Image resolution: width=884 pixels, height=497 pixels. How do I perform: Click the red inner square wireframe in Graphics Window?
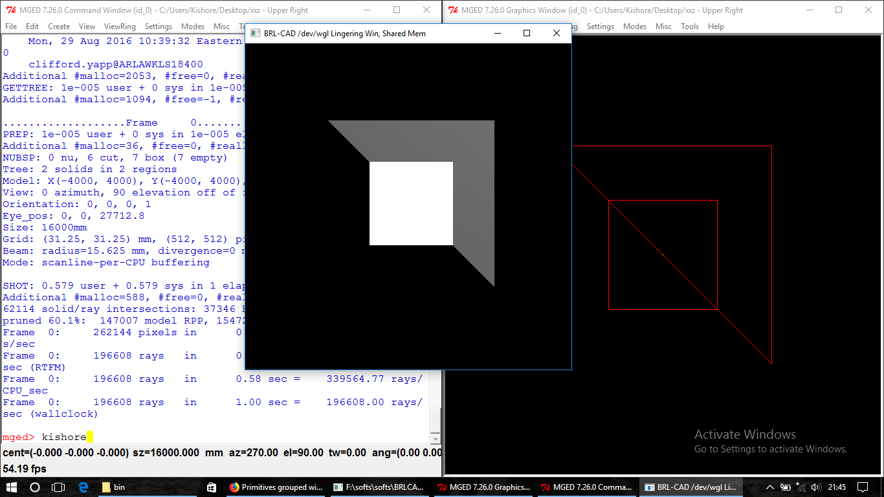[663, 255]
